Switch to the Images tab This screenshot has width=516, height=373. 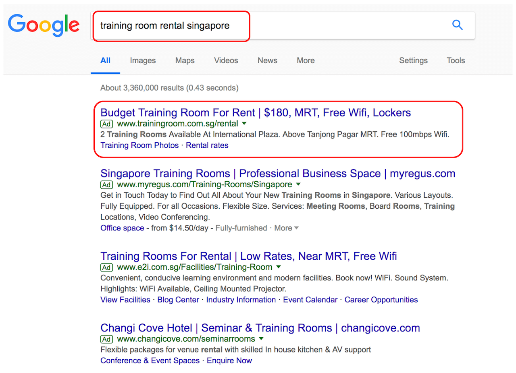point(143,60)
